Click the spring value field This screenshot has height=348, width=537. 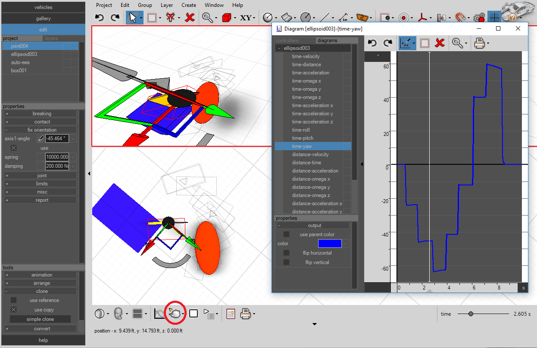[57, 157]
